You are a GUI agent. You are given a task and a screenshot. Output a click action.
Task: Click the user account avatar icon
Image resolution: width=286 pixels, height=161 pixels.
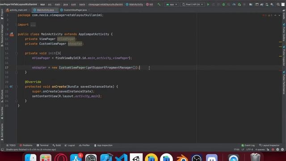283,4
